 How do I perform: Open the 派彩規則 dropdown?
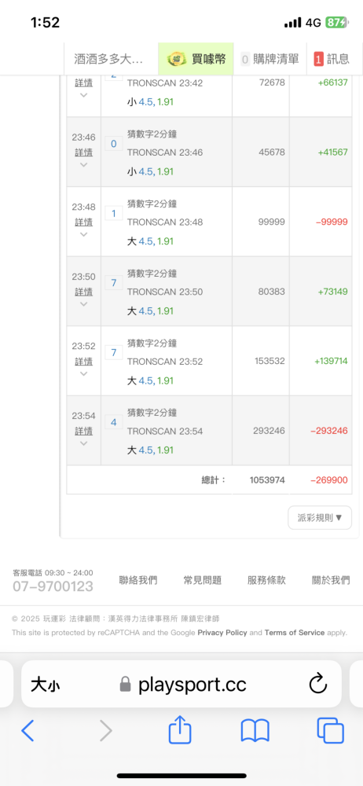point(320,518)
